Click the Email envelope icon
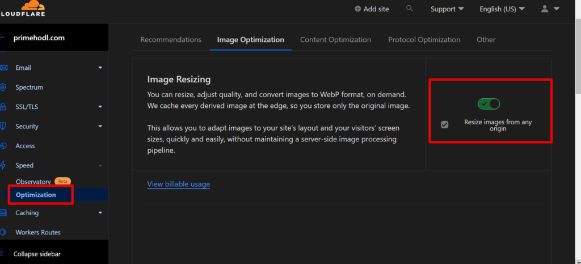 (x=3, y=68)
